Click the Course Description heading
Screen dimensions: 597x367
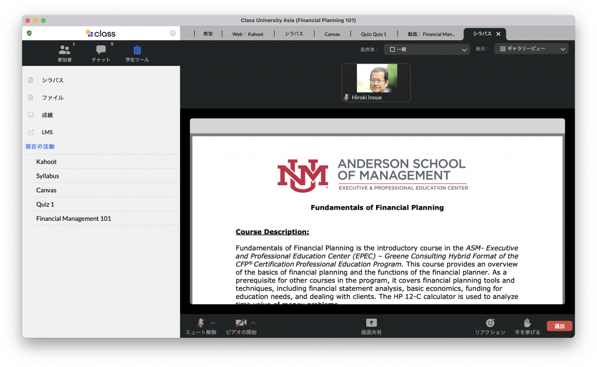272,232
